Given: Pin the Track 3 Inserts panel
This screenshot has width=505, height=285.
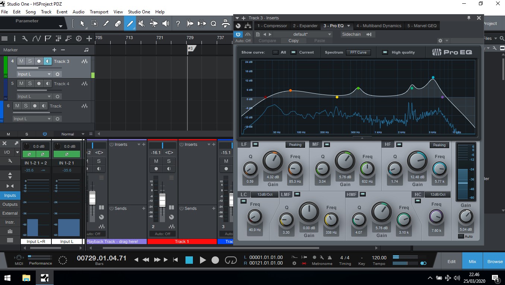Looking at the screenshot, I should pos(469,17).
